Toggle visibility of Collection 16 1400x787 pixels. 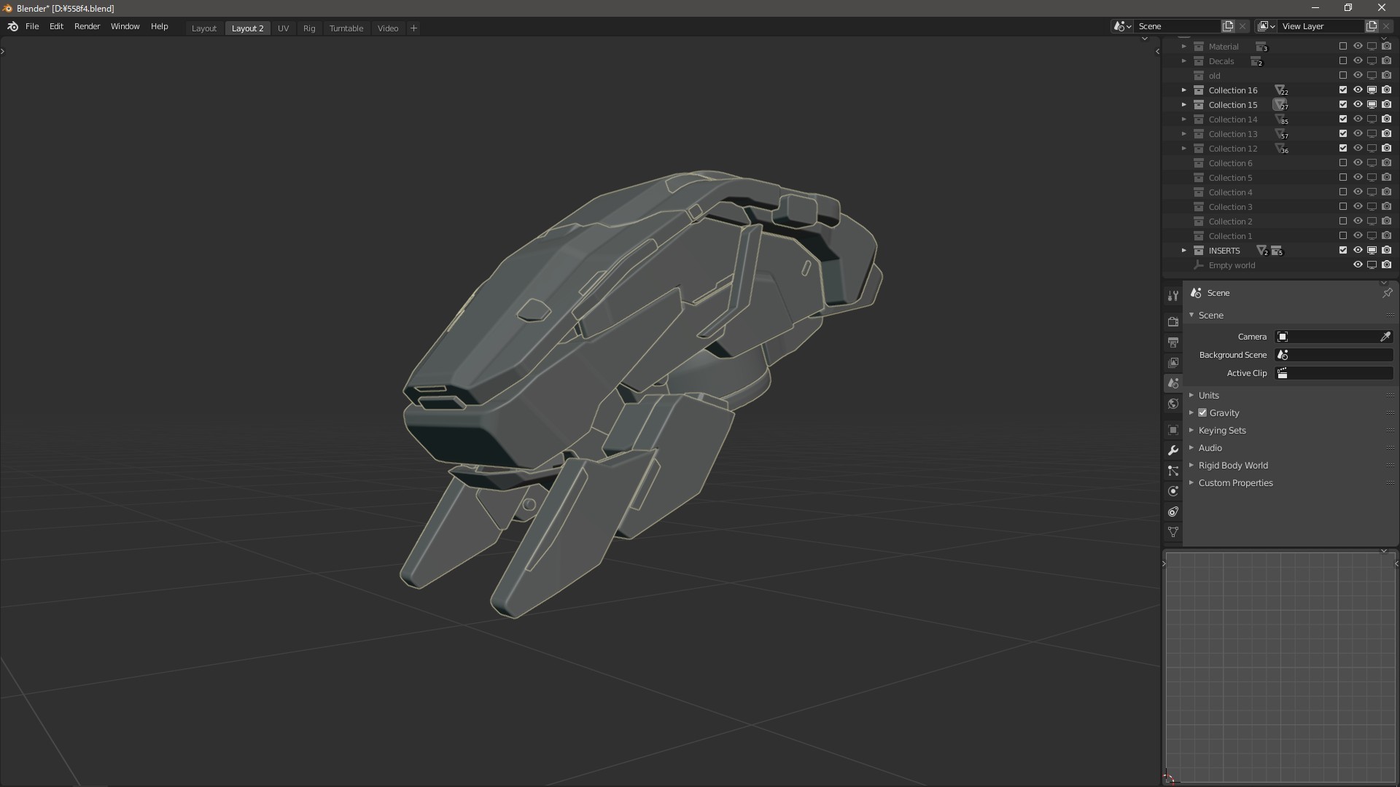pos(1357,90)
